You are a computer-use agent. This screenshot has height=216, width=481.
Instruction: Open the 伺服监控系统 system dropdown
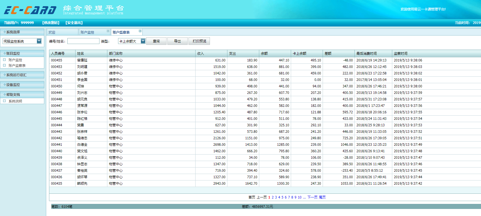(x=39, y=41)
